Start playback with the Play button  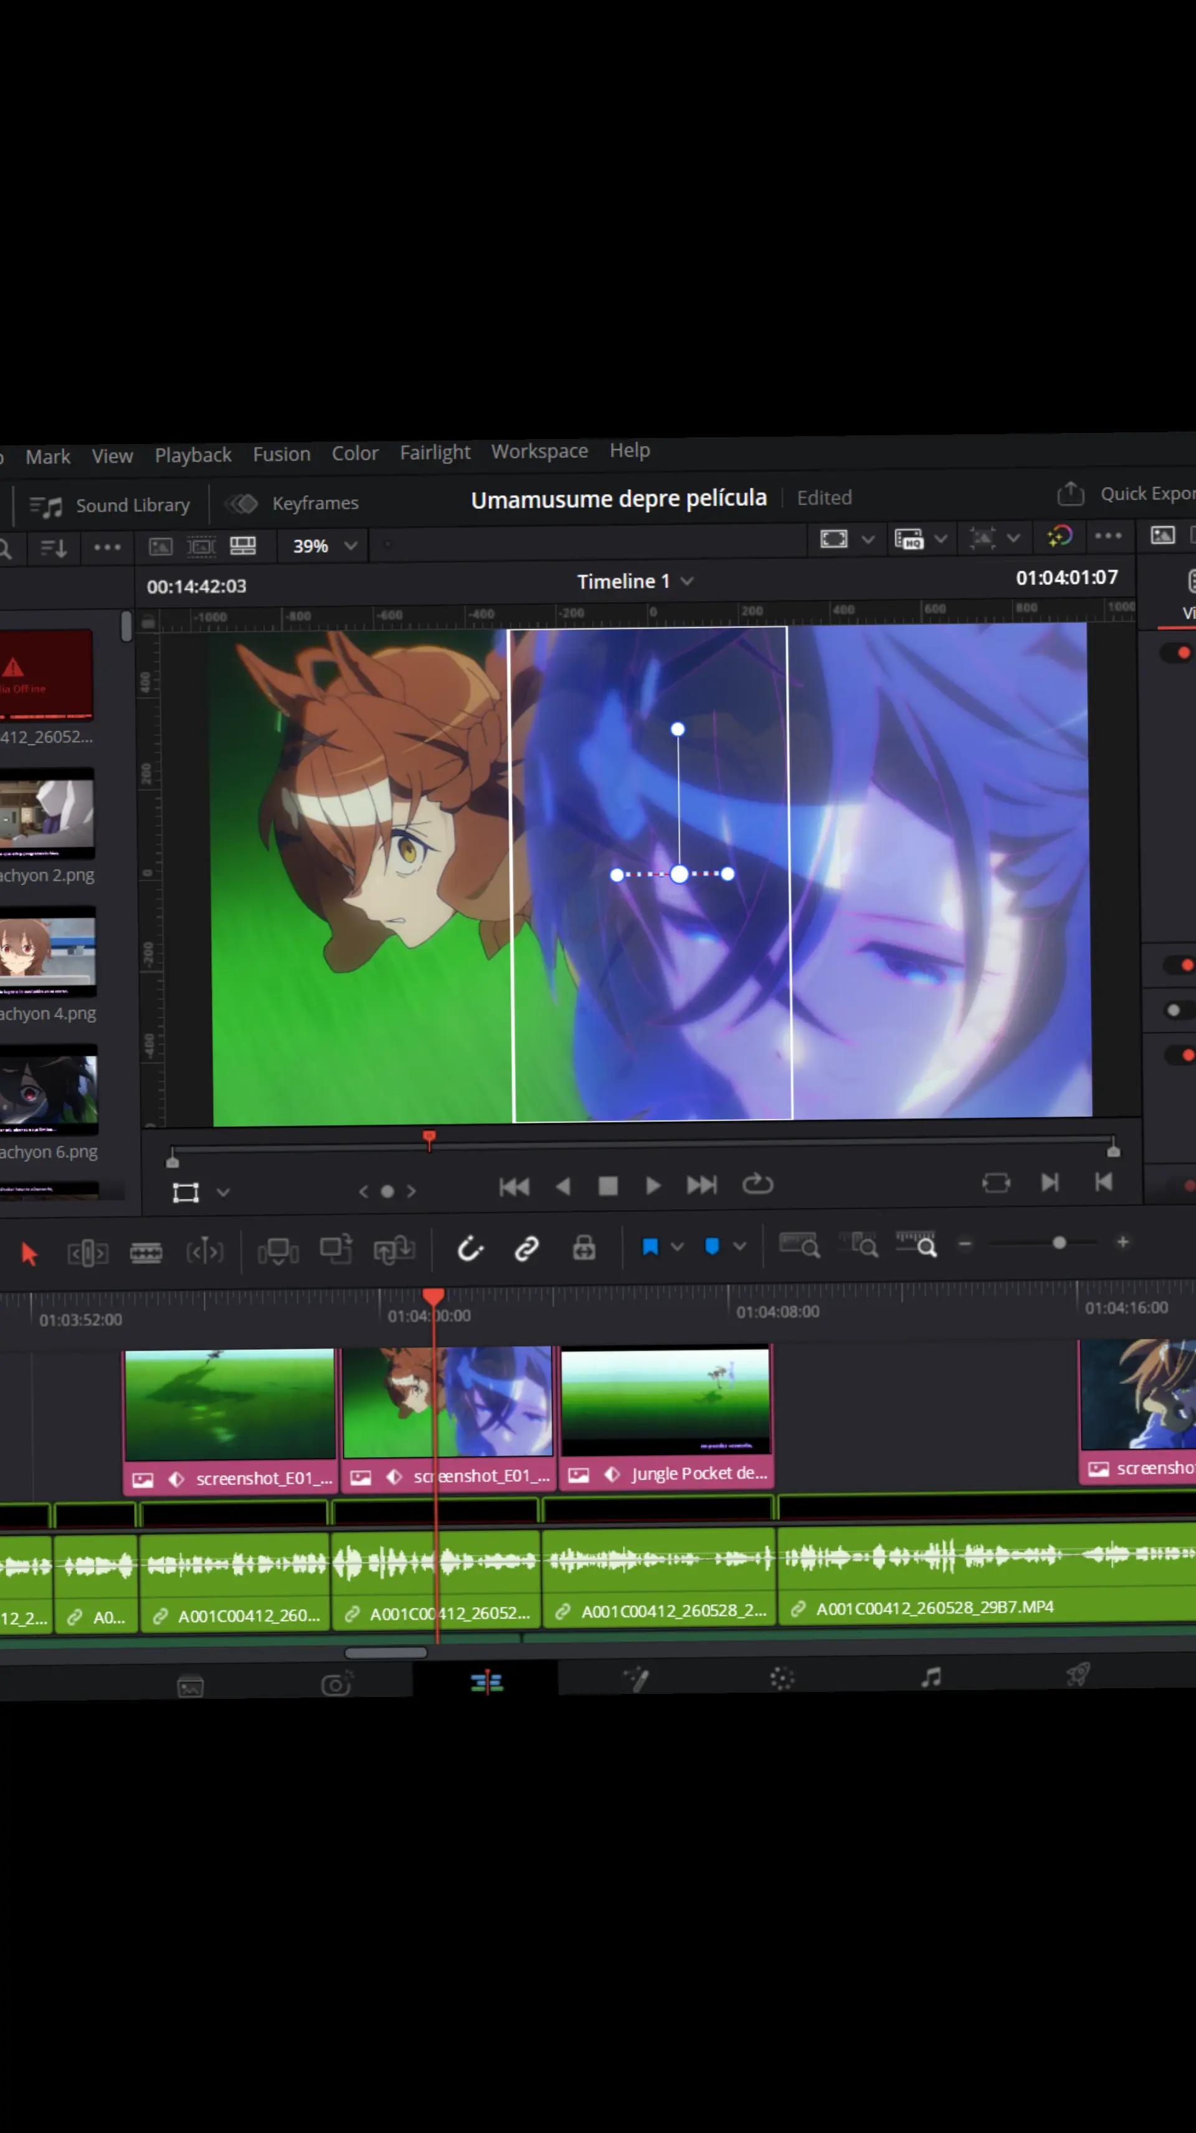(653, 1185)
